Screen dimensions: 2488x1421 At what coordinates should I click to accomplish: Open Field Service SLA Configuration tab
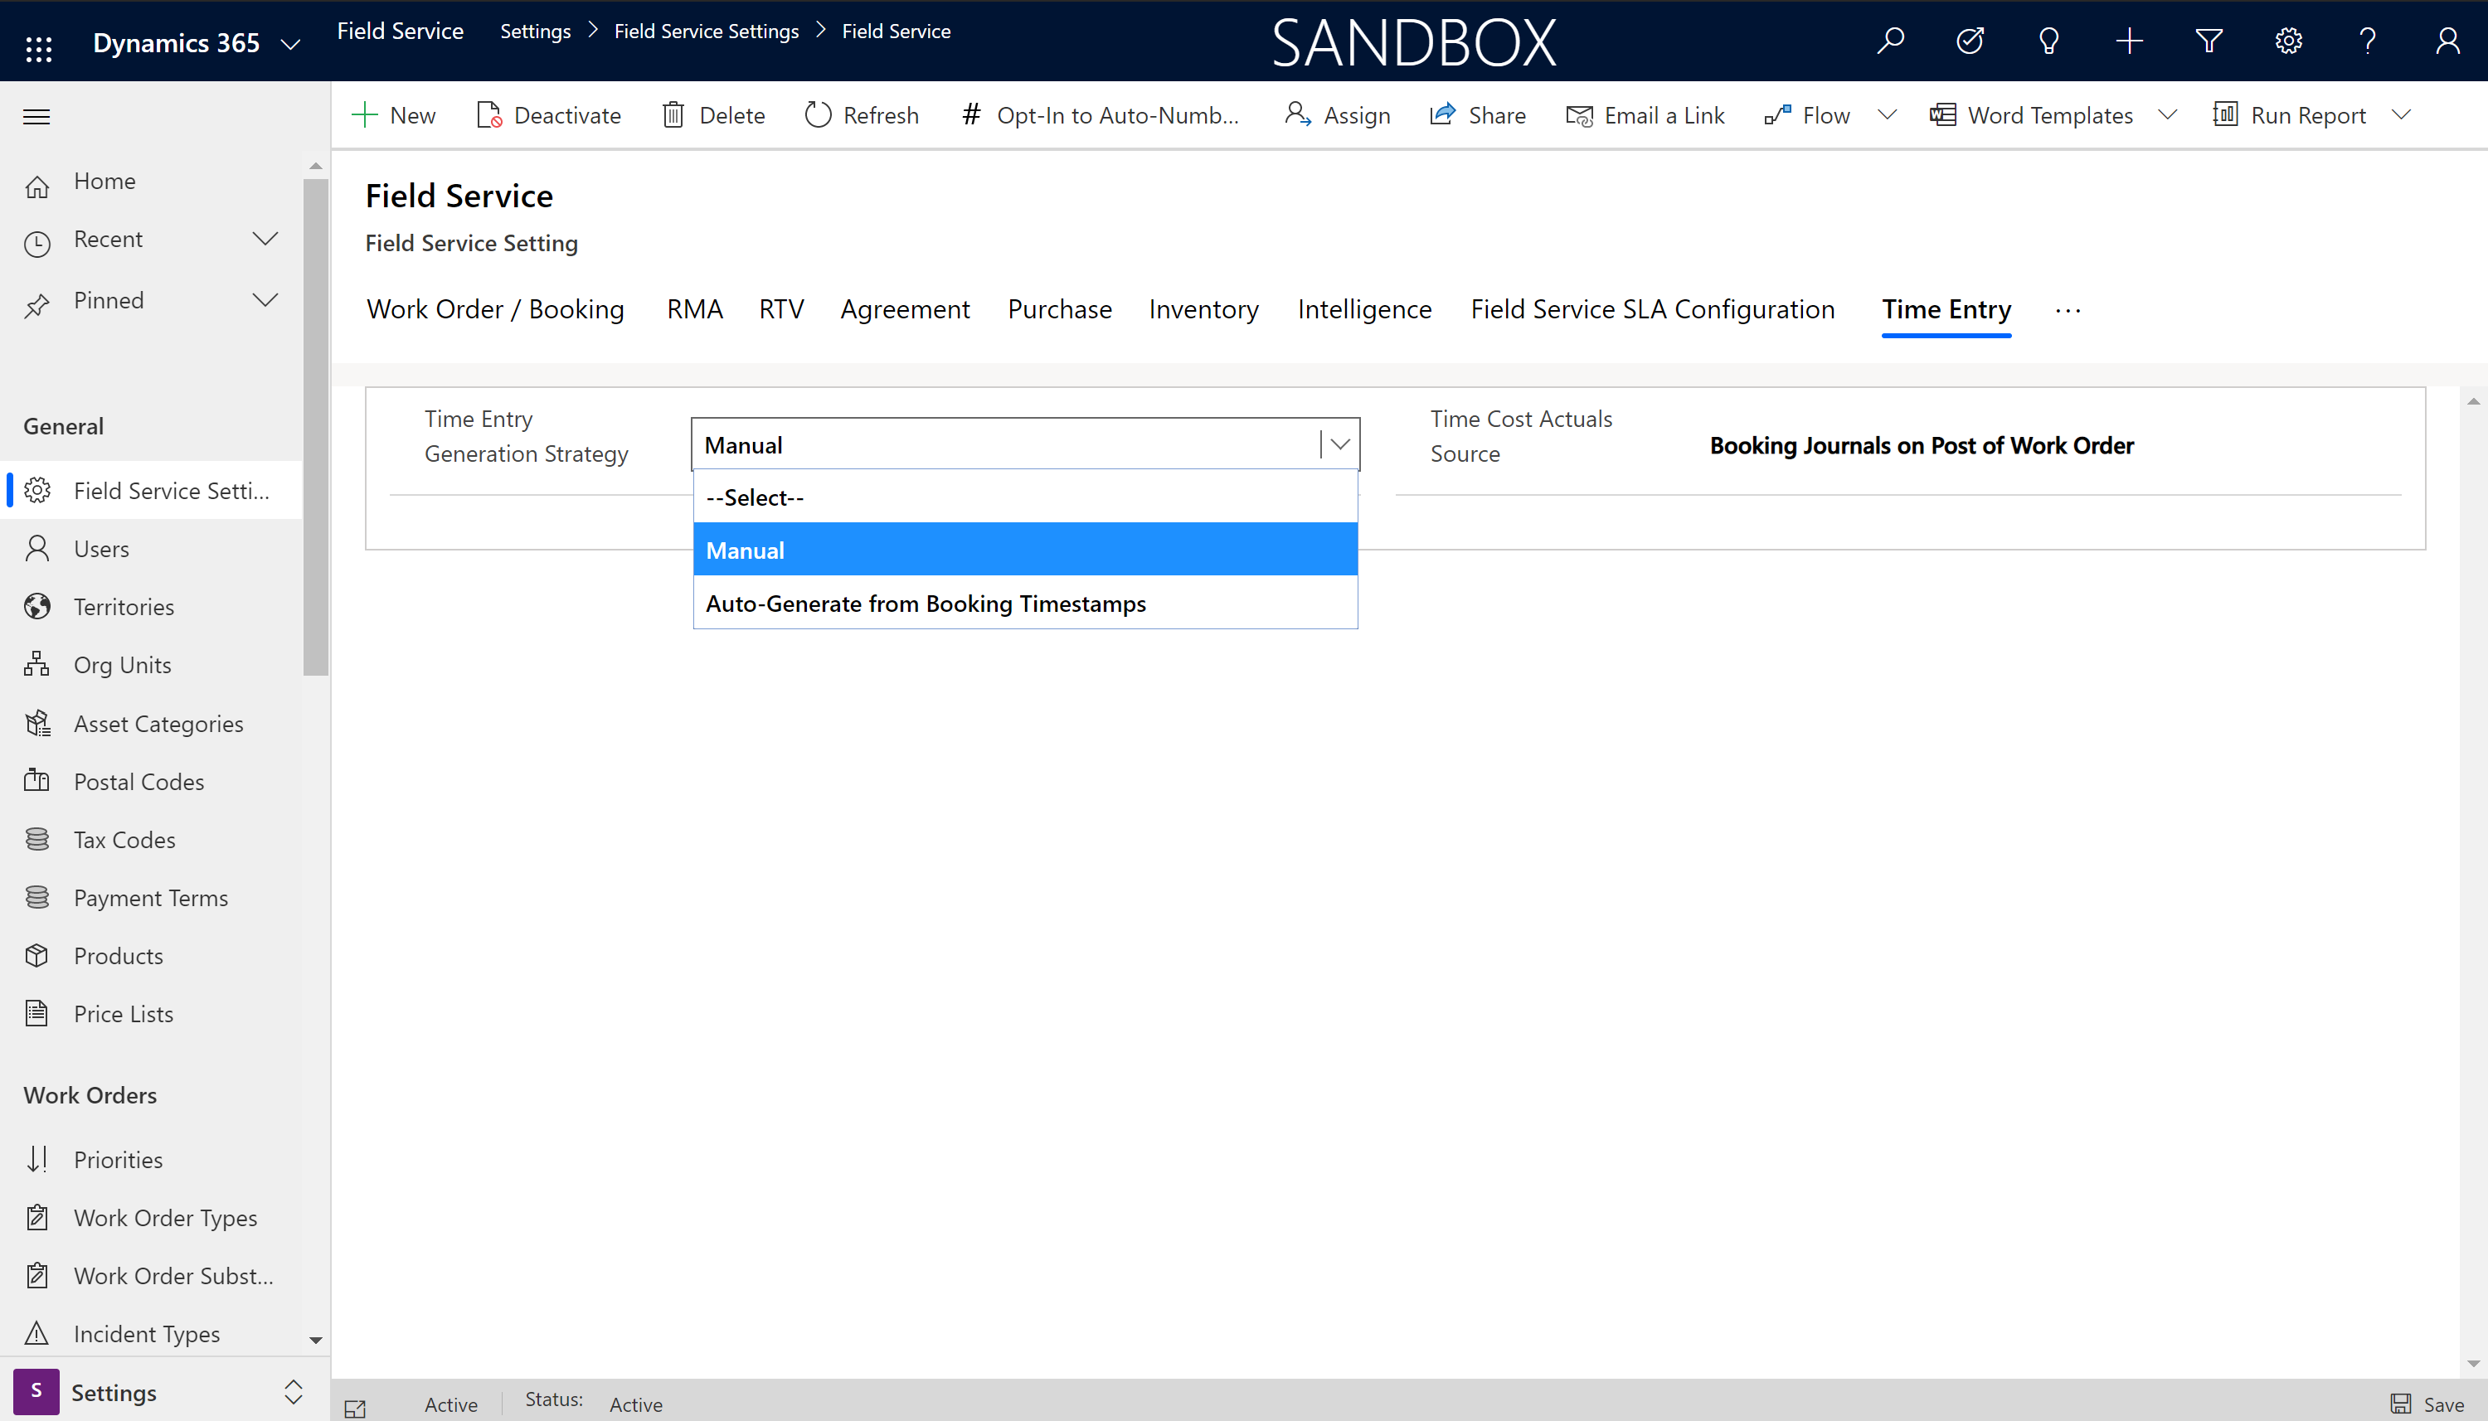coord(1653,309)
